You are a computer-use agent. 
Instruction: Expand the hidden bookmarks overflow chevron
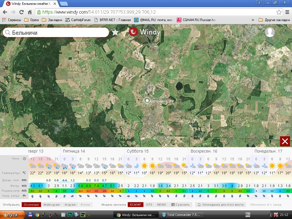click(x=253, y=20)
